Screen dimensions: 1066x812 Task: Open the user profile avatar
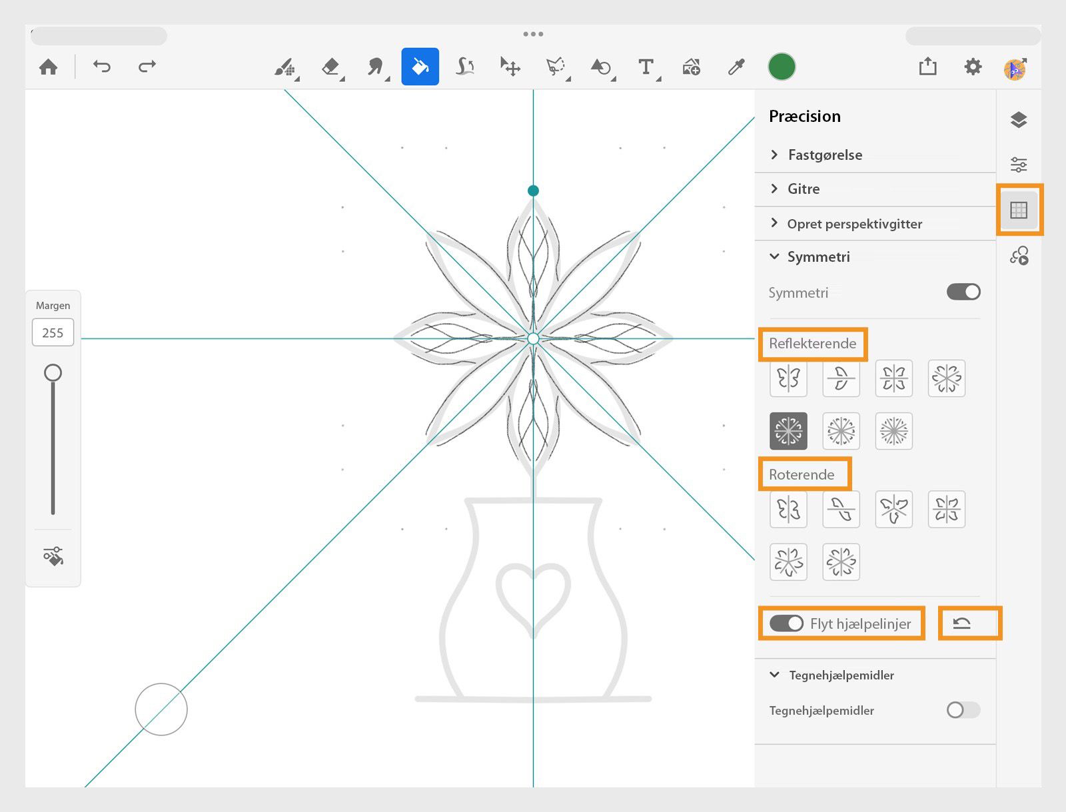[1015, 69]
